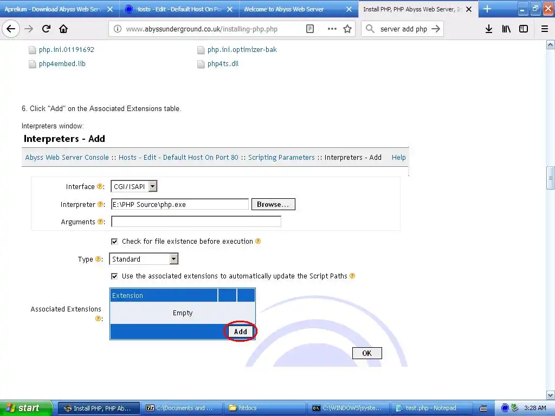The image size is (555, 416).
Task: Click the scrollbar down arrow
Action: click(x=550, y=395)
